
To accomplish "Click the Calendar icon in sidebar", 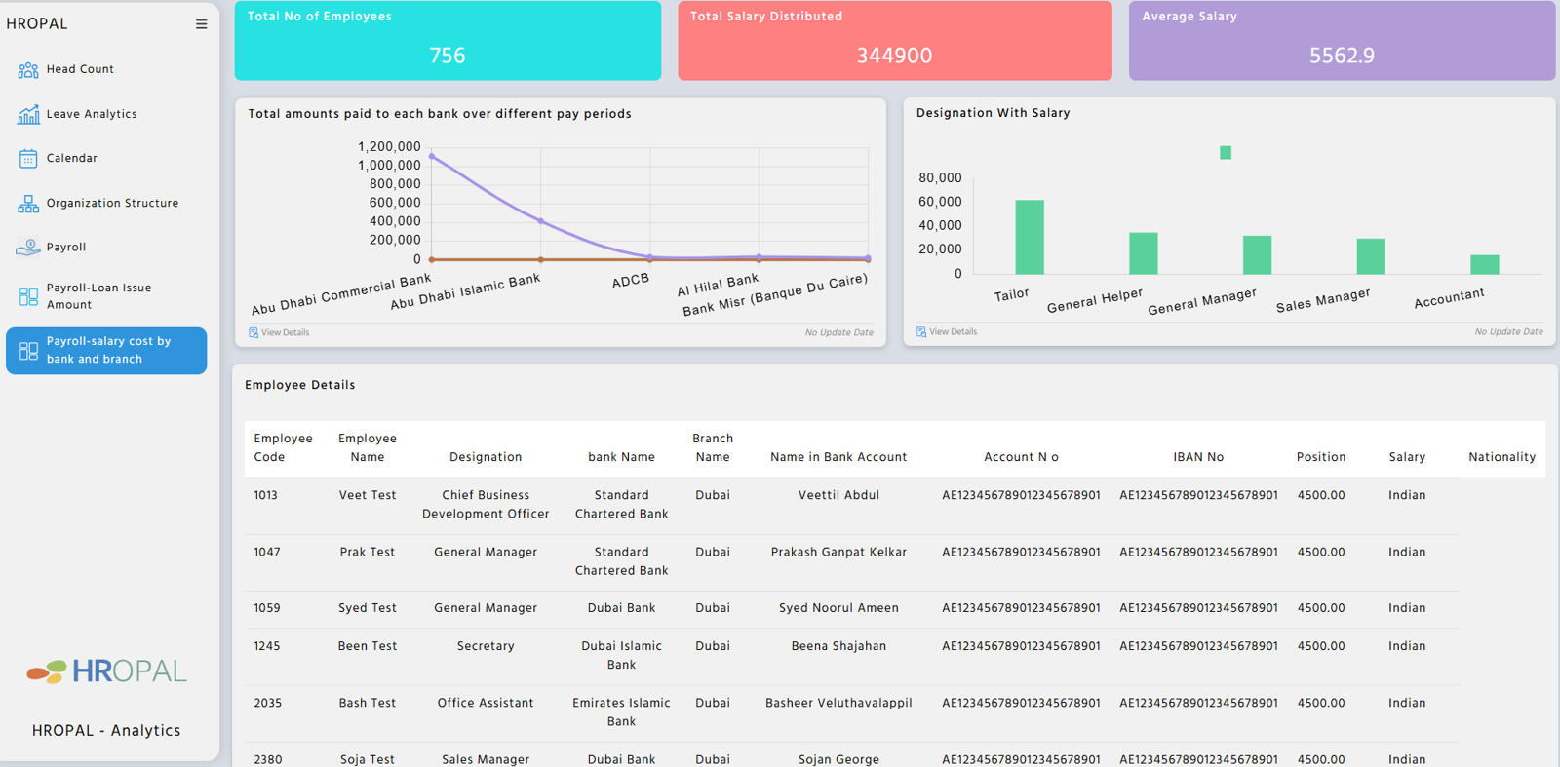I will pos(28,159).
